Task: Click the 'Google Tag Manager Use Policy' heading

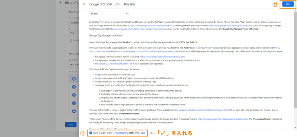Action: (x=106, y=35)
